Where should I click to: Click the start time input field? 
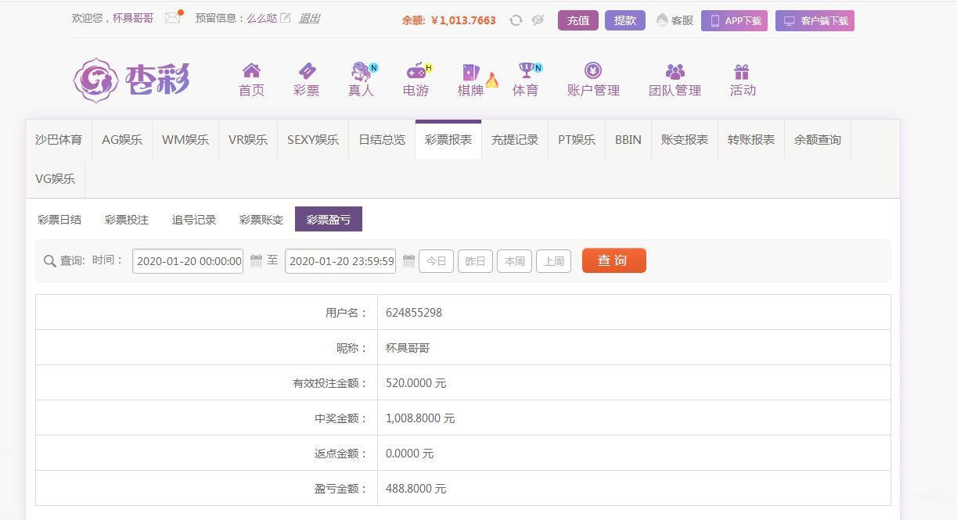point(188,261)
